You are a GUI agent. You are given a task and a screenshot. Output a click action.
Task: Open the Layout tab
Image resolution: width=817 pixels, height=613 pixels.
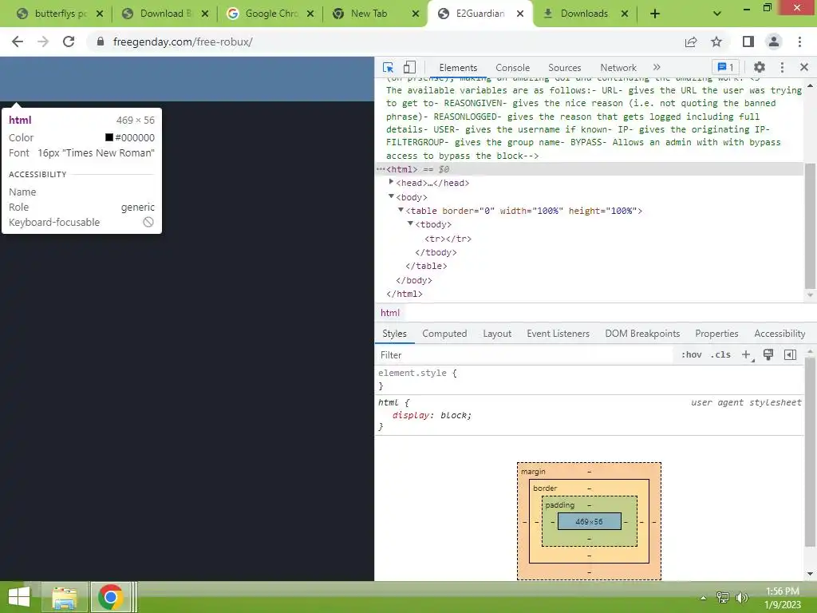point(496,334)
